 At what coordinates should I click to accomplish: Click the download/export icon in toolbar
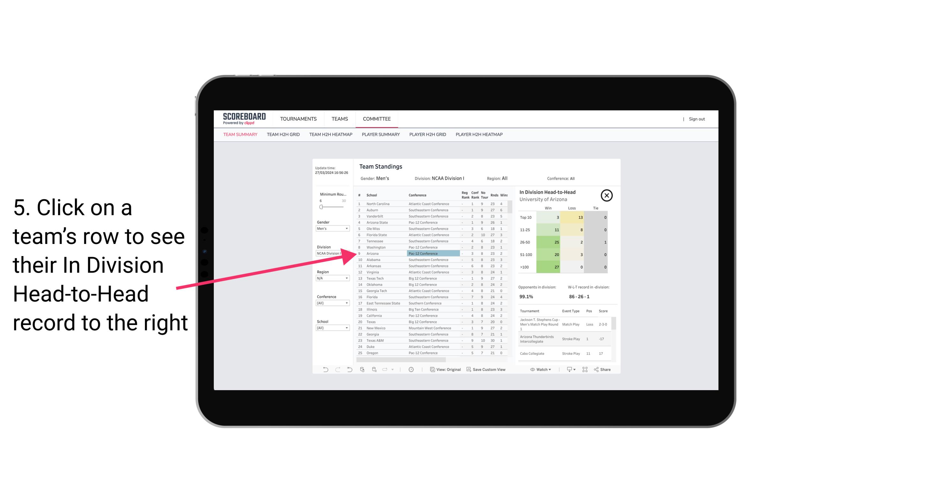tap(568, 369)
